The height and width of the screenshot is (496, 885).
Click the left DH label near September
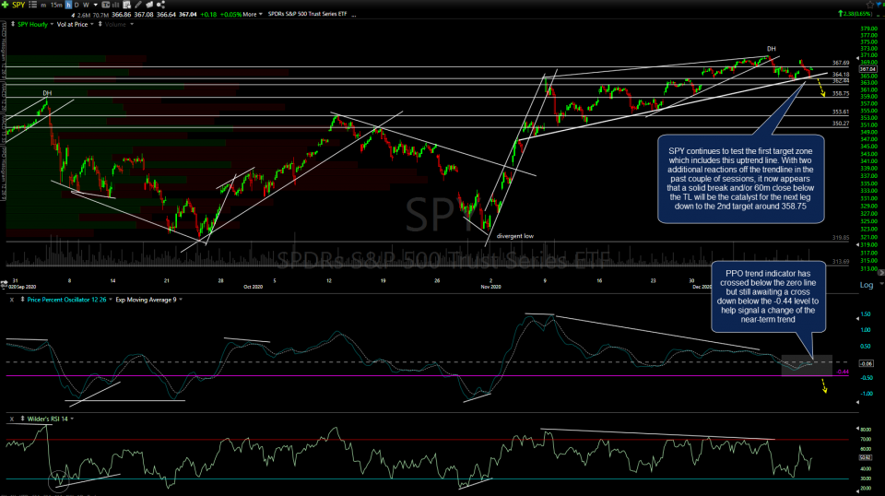(47, 93)
